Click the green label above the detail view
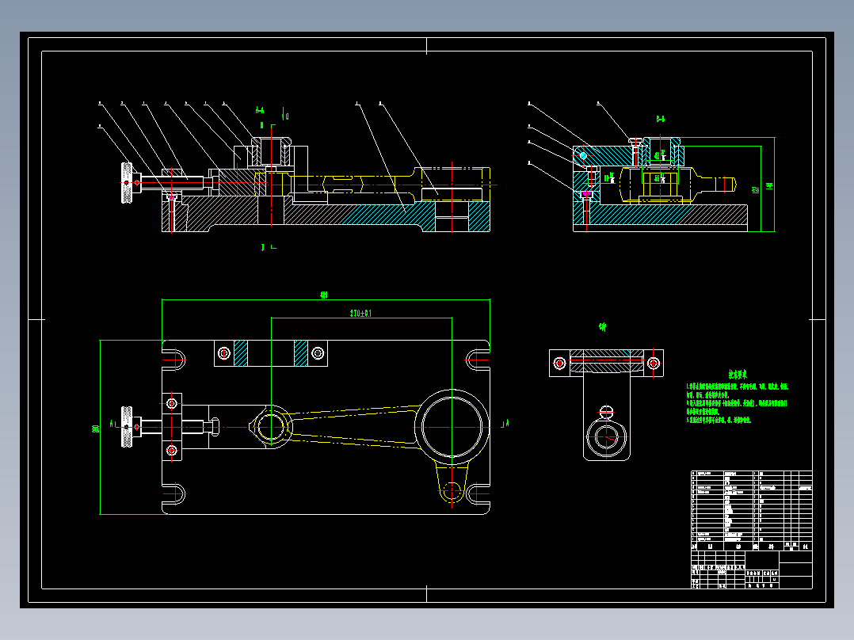The image size is (854, 640). click(x=602, y=327)
